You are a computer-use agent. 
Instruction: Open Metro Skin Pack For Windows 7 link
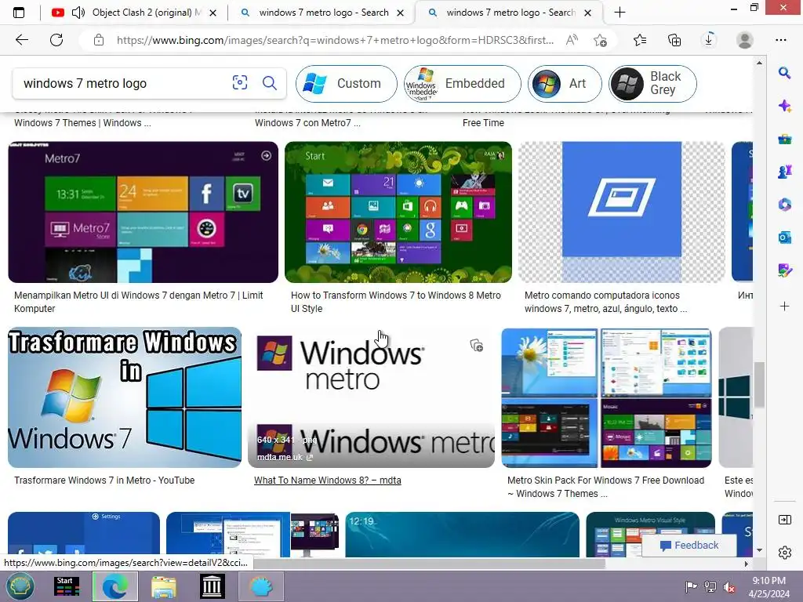[606, 487]
